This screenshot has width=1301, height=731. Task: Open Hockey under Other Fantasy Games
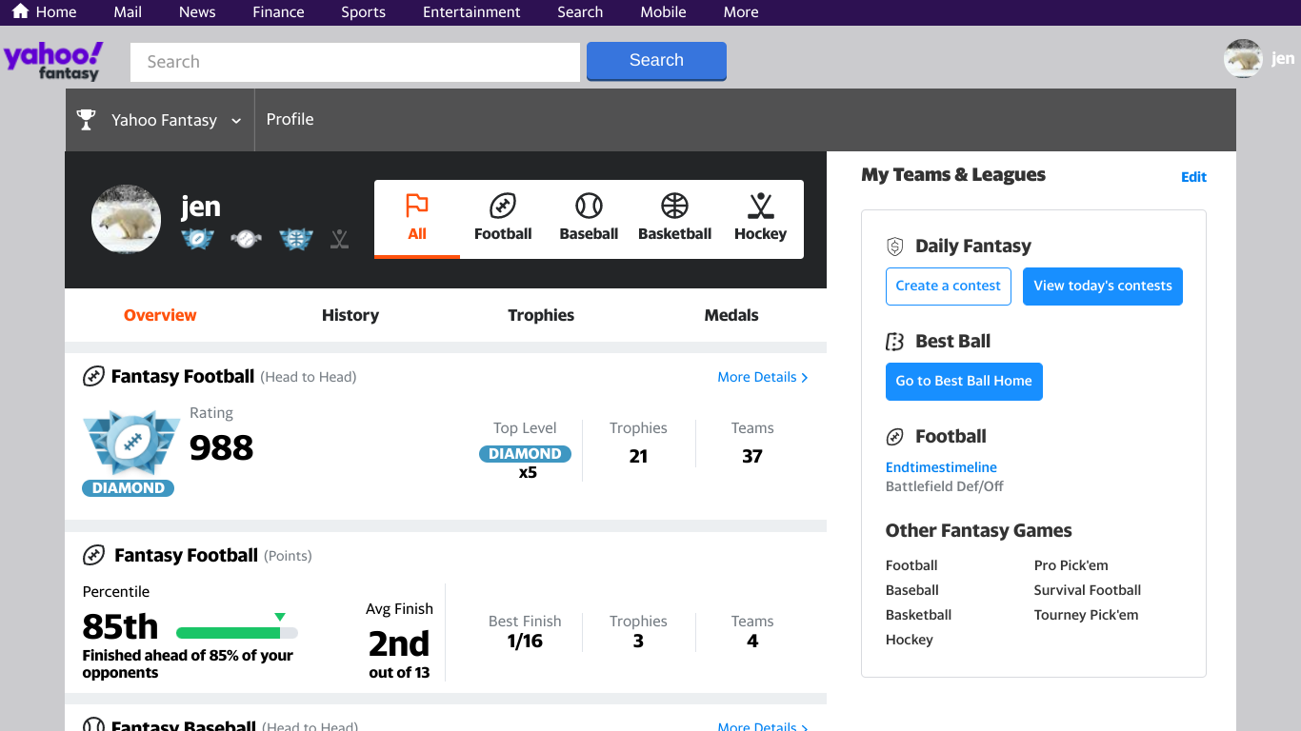pos(910,640)
